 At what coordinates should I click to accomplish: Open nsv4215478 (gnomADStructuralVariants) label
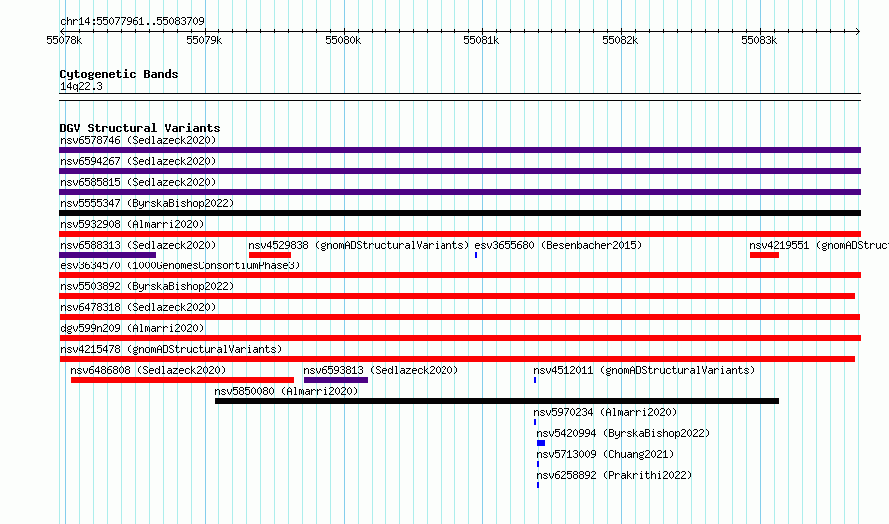point(171,349)
